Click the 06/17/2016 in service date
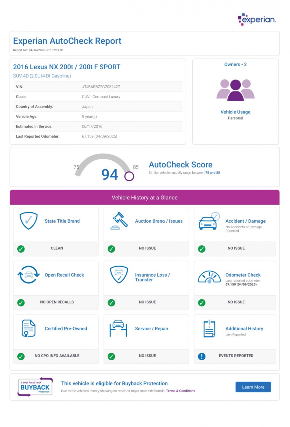Viewport: 290px width, 427px height. point(92,126)
